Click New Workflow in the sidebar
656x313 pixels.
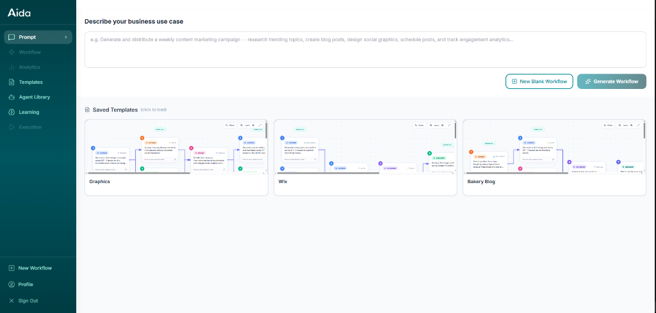pos(38,268)
